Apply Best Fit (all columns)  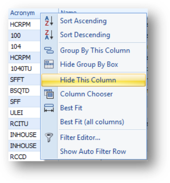[92, 122]
